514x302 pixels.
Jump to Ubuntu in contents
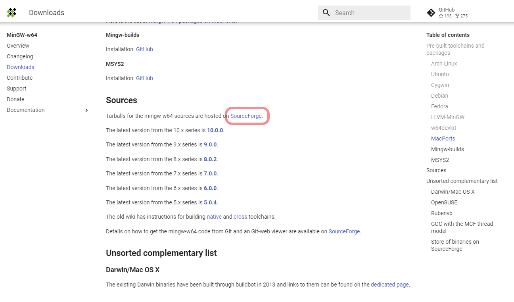click(x=440, y=74)
